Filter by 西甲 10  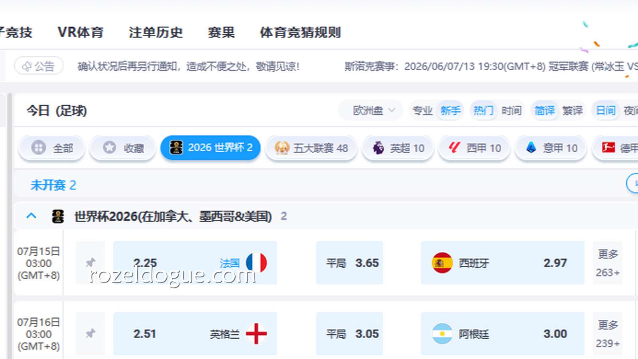click(475, 148)
